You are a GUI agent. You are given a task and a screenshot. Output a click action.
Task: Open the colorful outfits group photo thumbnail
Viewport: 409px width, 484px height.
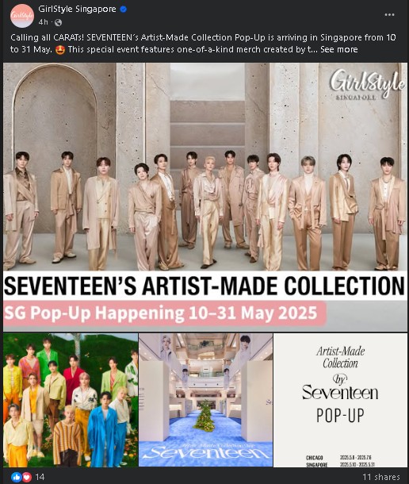[71, 400]
